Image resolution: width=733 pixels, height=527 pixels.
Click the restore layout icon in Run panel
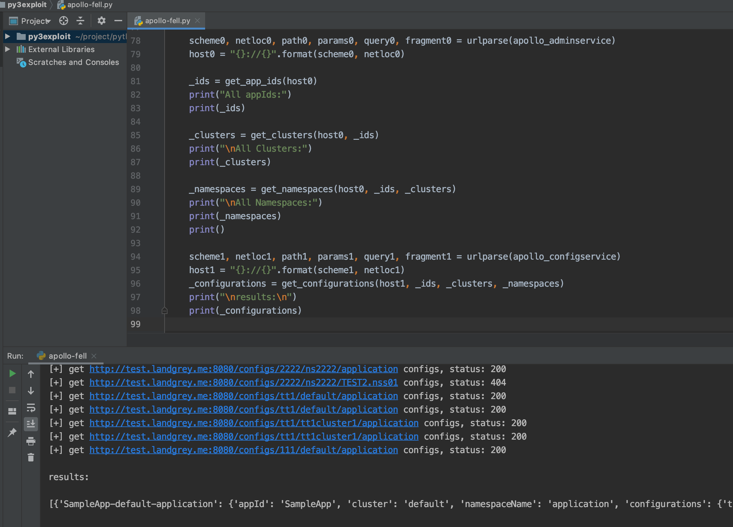12,411
